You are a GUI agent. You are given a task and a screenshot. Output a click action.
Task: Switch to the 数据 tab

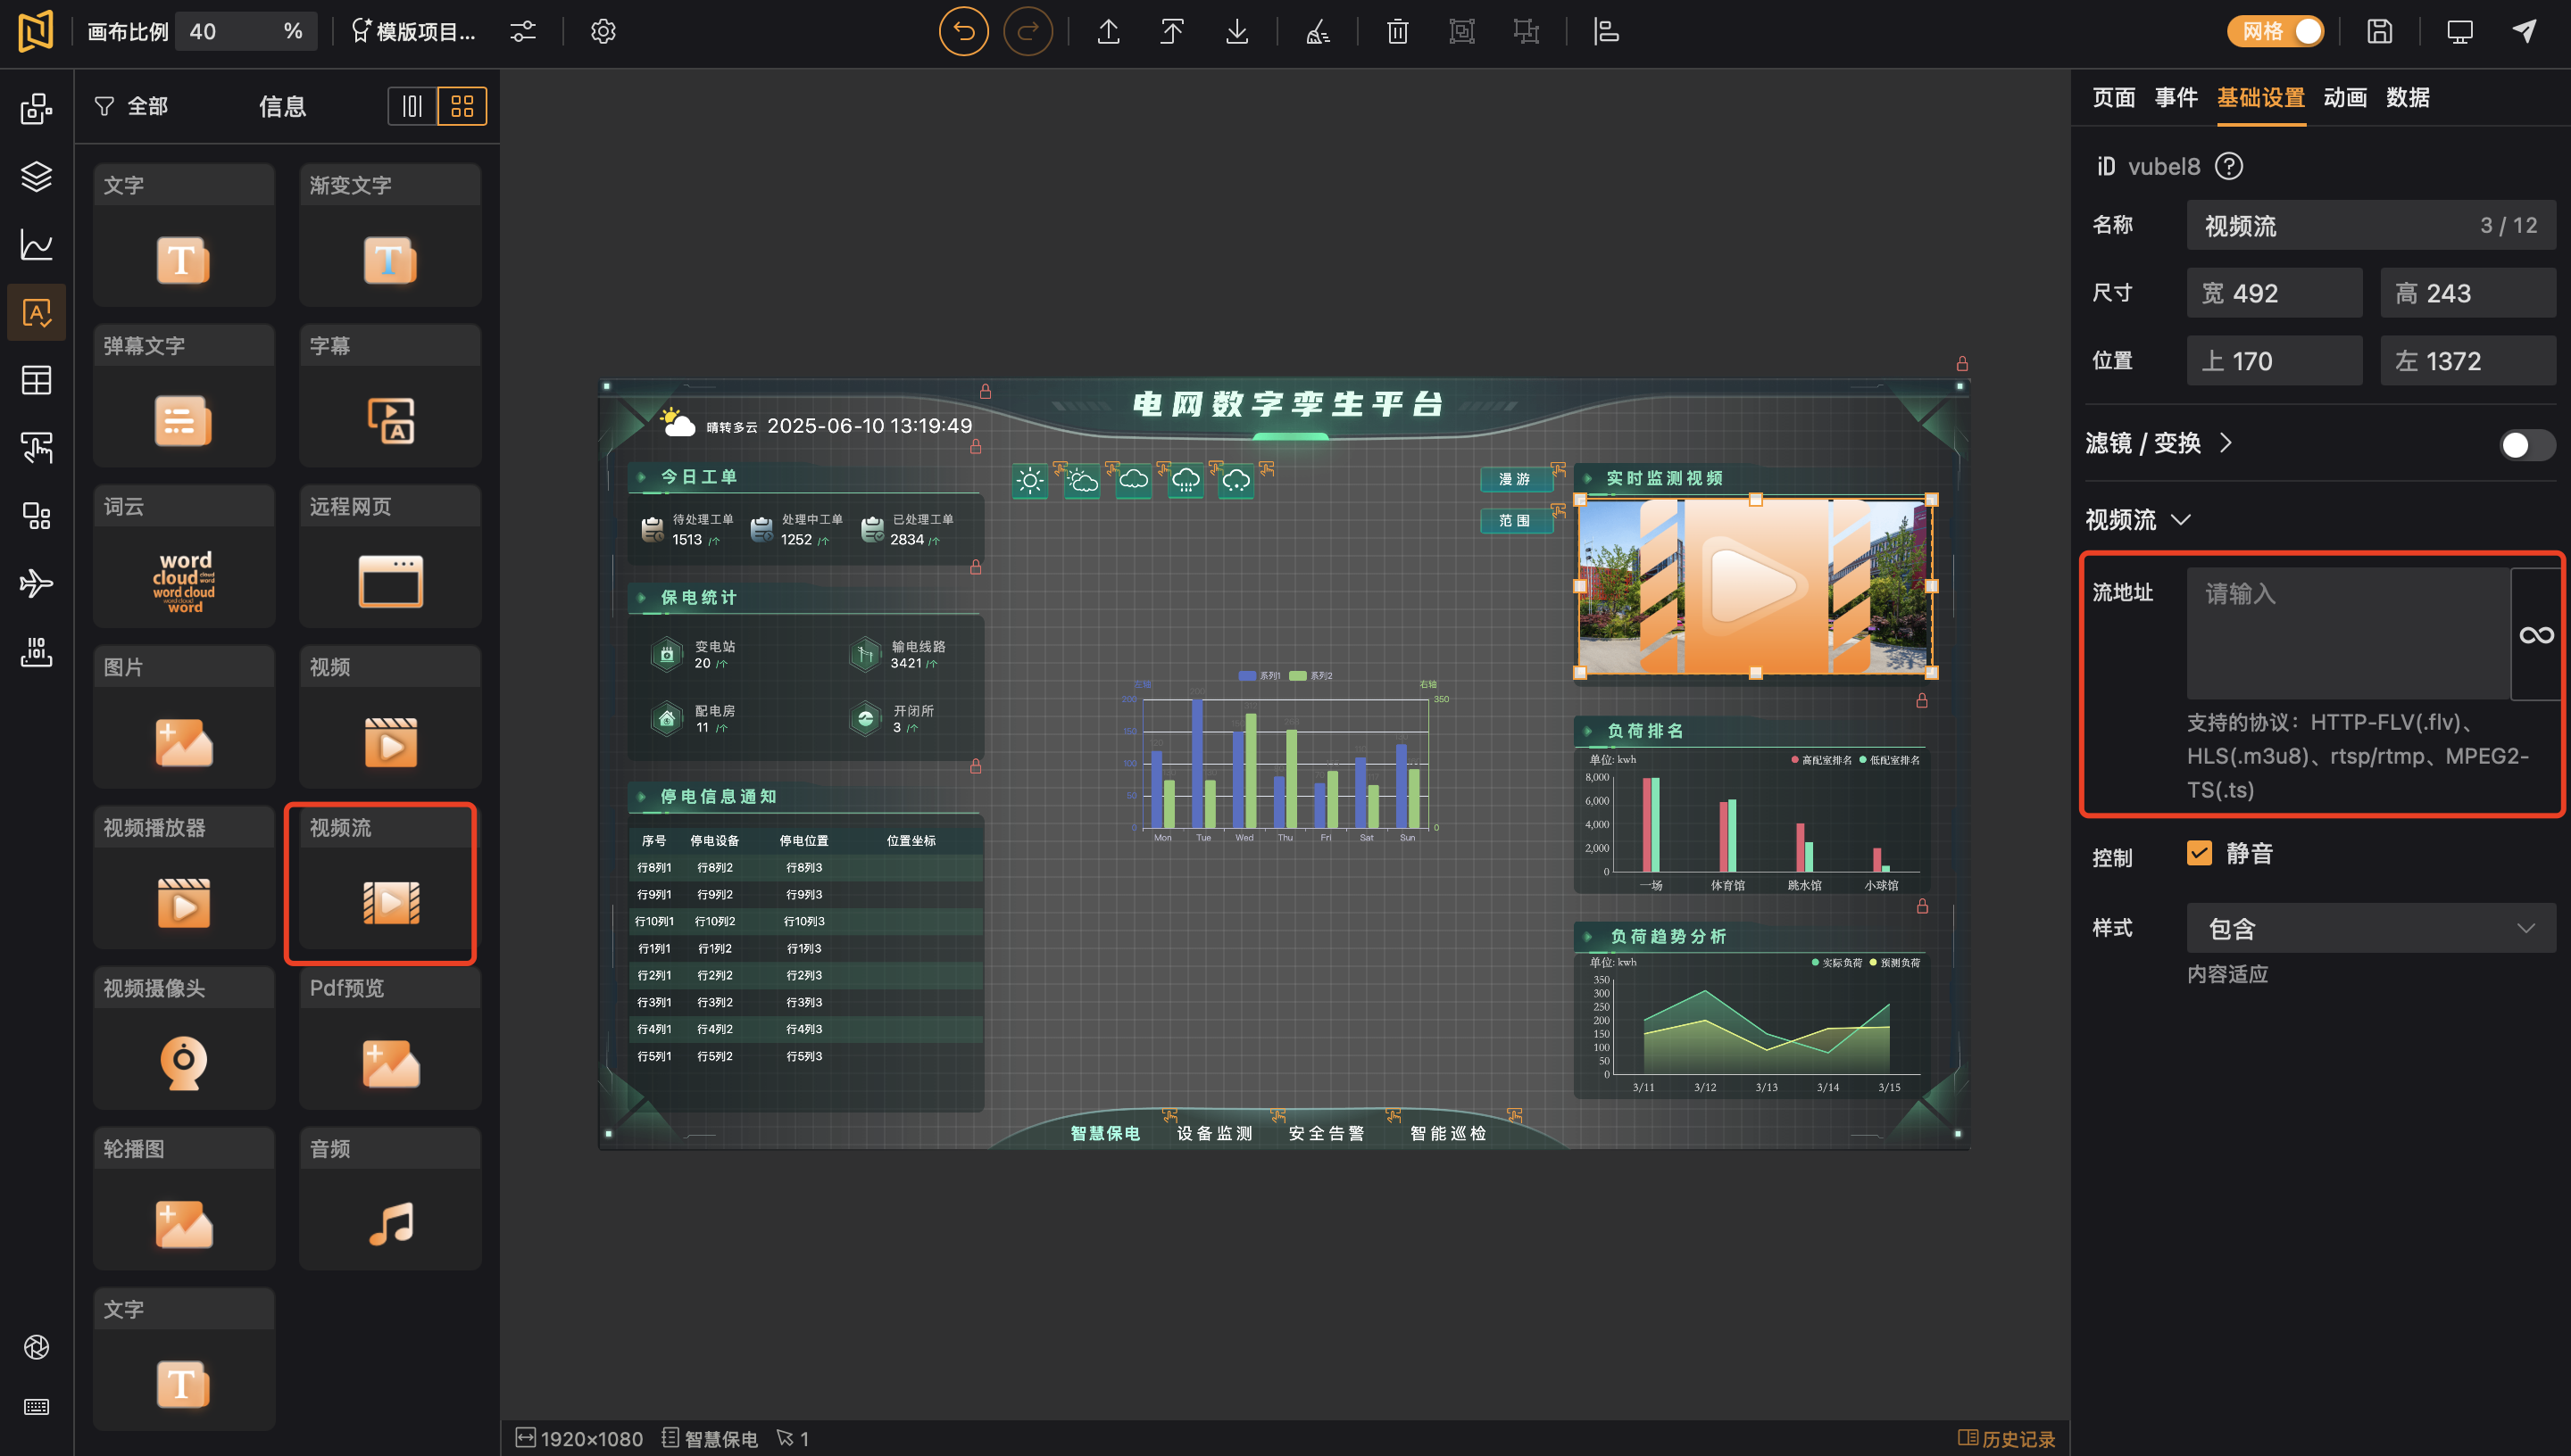click(2407, 97)
